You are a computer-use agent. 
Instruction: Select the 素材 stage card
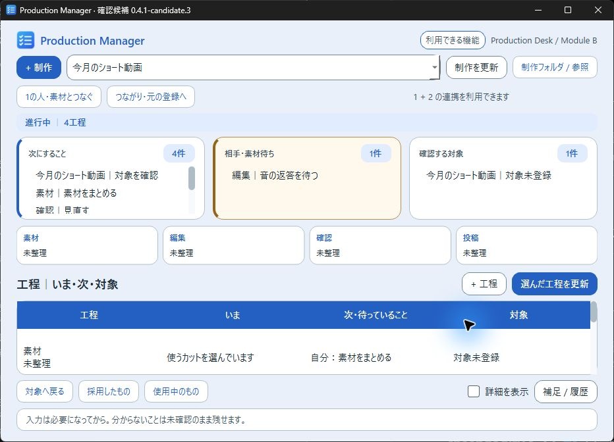pos(87,245)
